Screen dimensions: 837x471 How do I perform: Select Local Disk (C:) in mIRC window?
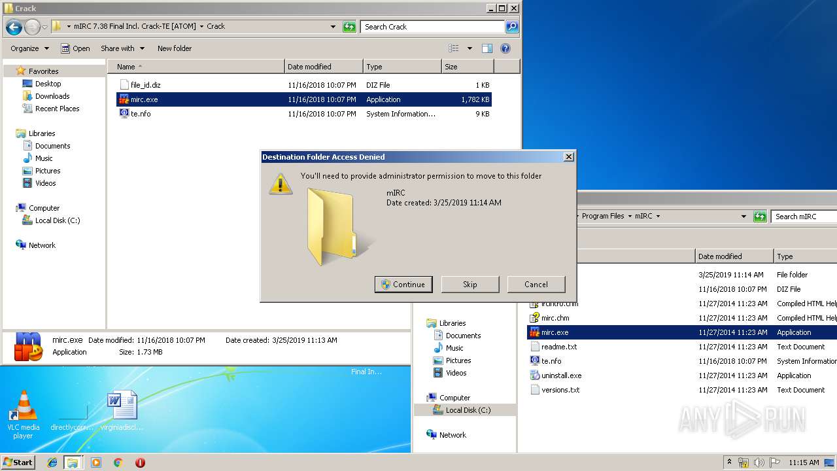point(468,410)
